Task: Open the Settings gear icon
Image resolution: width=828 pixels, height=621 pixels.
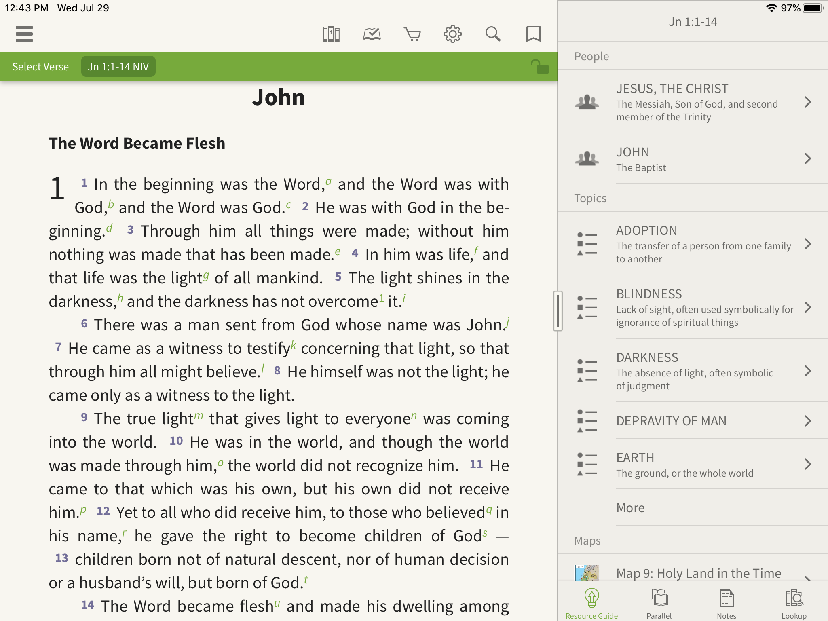Action: pos(453,33)
